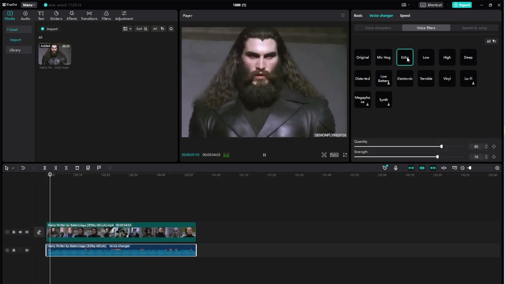Split the clip at the playhead

tap(45, 168)
